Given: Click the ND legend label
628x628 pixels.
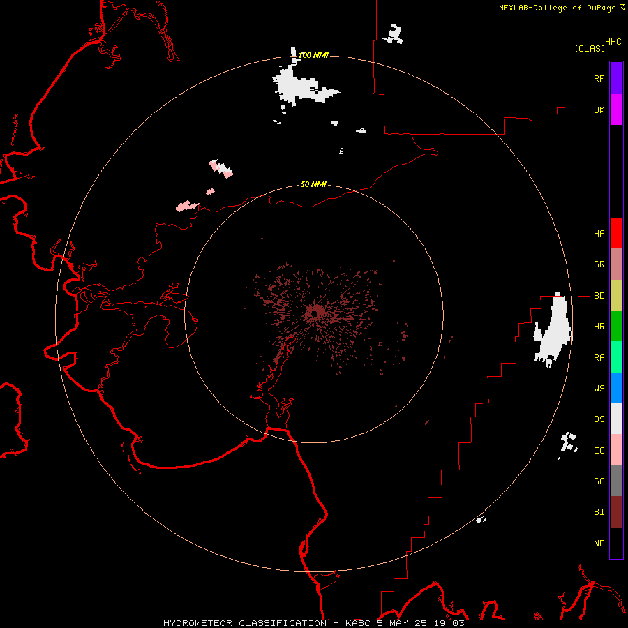Looking at the screenshot, I should pyautogui.click(x=599, y=543).
